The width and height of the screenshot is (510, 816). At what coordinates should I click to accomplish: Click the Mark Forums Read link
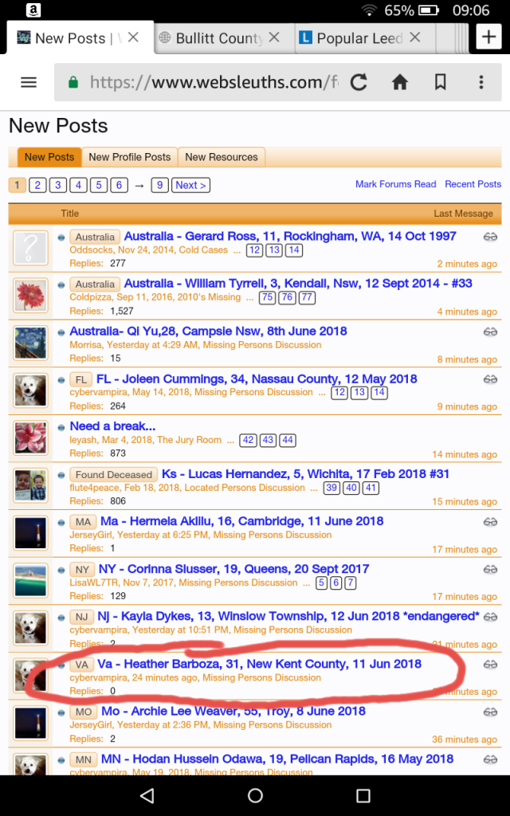pos(395,184)
